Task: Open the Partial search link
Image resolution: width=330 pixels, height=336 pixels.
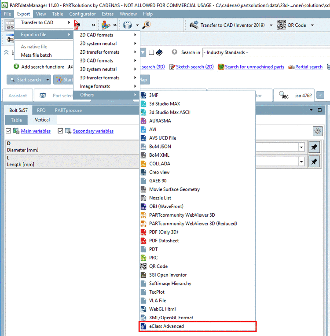Action: point(309,67)
